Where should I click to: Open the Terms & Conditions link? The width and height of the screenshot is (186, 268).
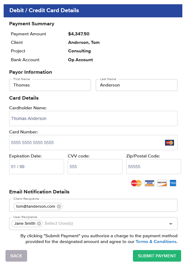pyautogui.click(x=156, y=242)
